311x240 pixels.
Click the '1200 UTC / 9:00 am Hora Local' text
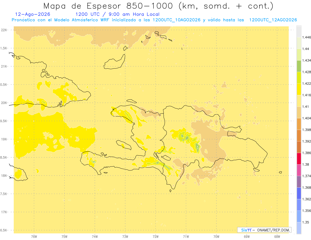point(117,14)
